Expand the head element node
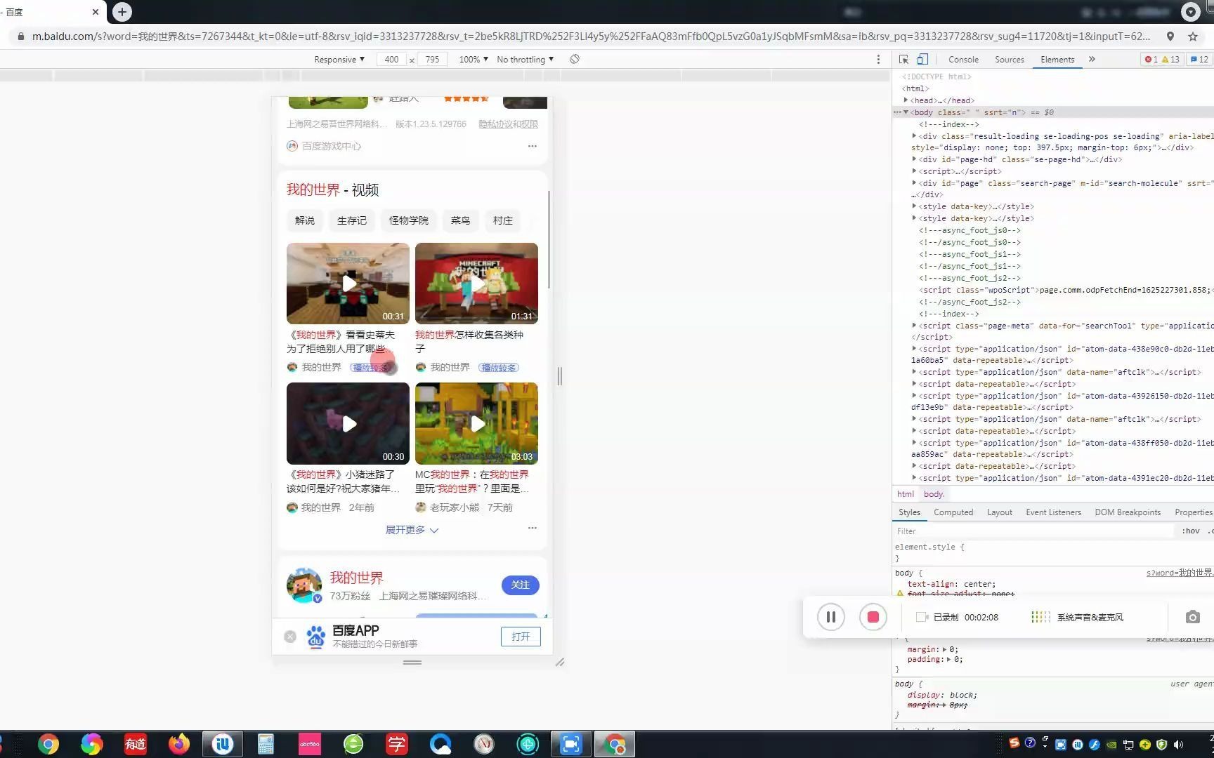This screenshot has width=1214, height=758. pyautogui.click(x=906, y=100)
